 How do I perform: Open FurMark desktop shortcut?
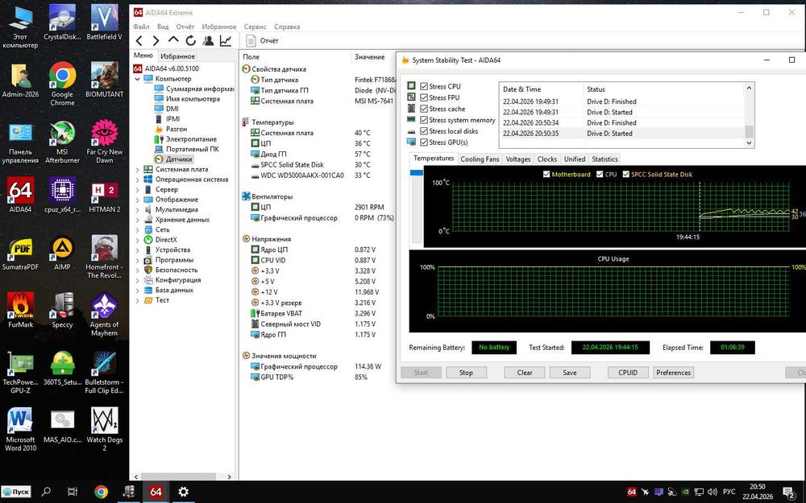pyautogui.click(x=21, y=310)
